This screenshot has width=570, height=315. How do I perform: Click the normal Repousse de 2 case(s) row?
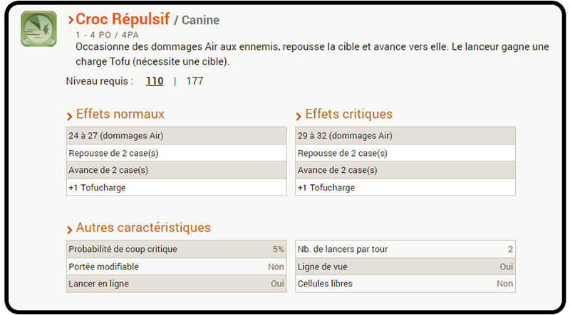176,153
